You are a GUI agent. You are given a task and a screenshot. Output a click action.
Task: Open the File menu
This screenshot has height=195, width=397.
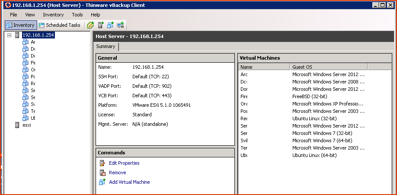13,15
